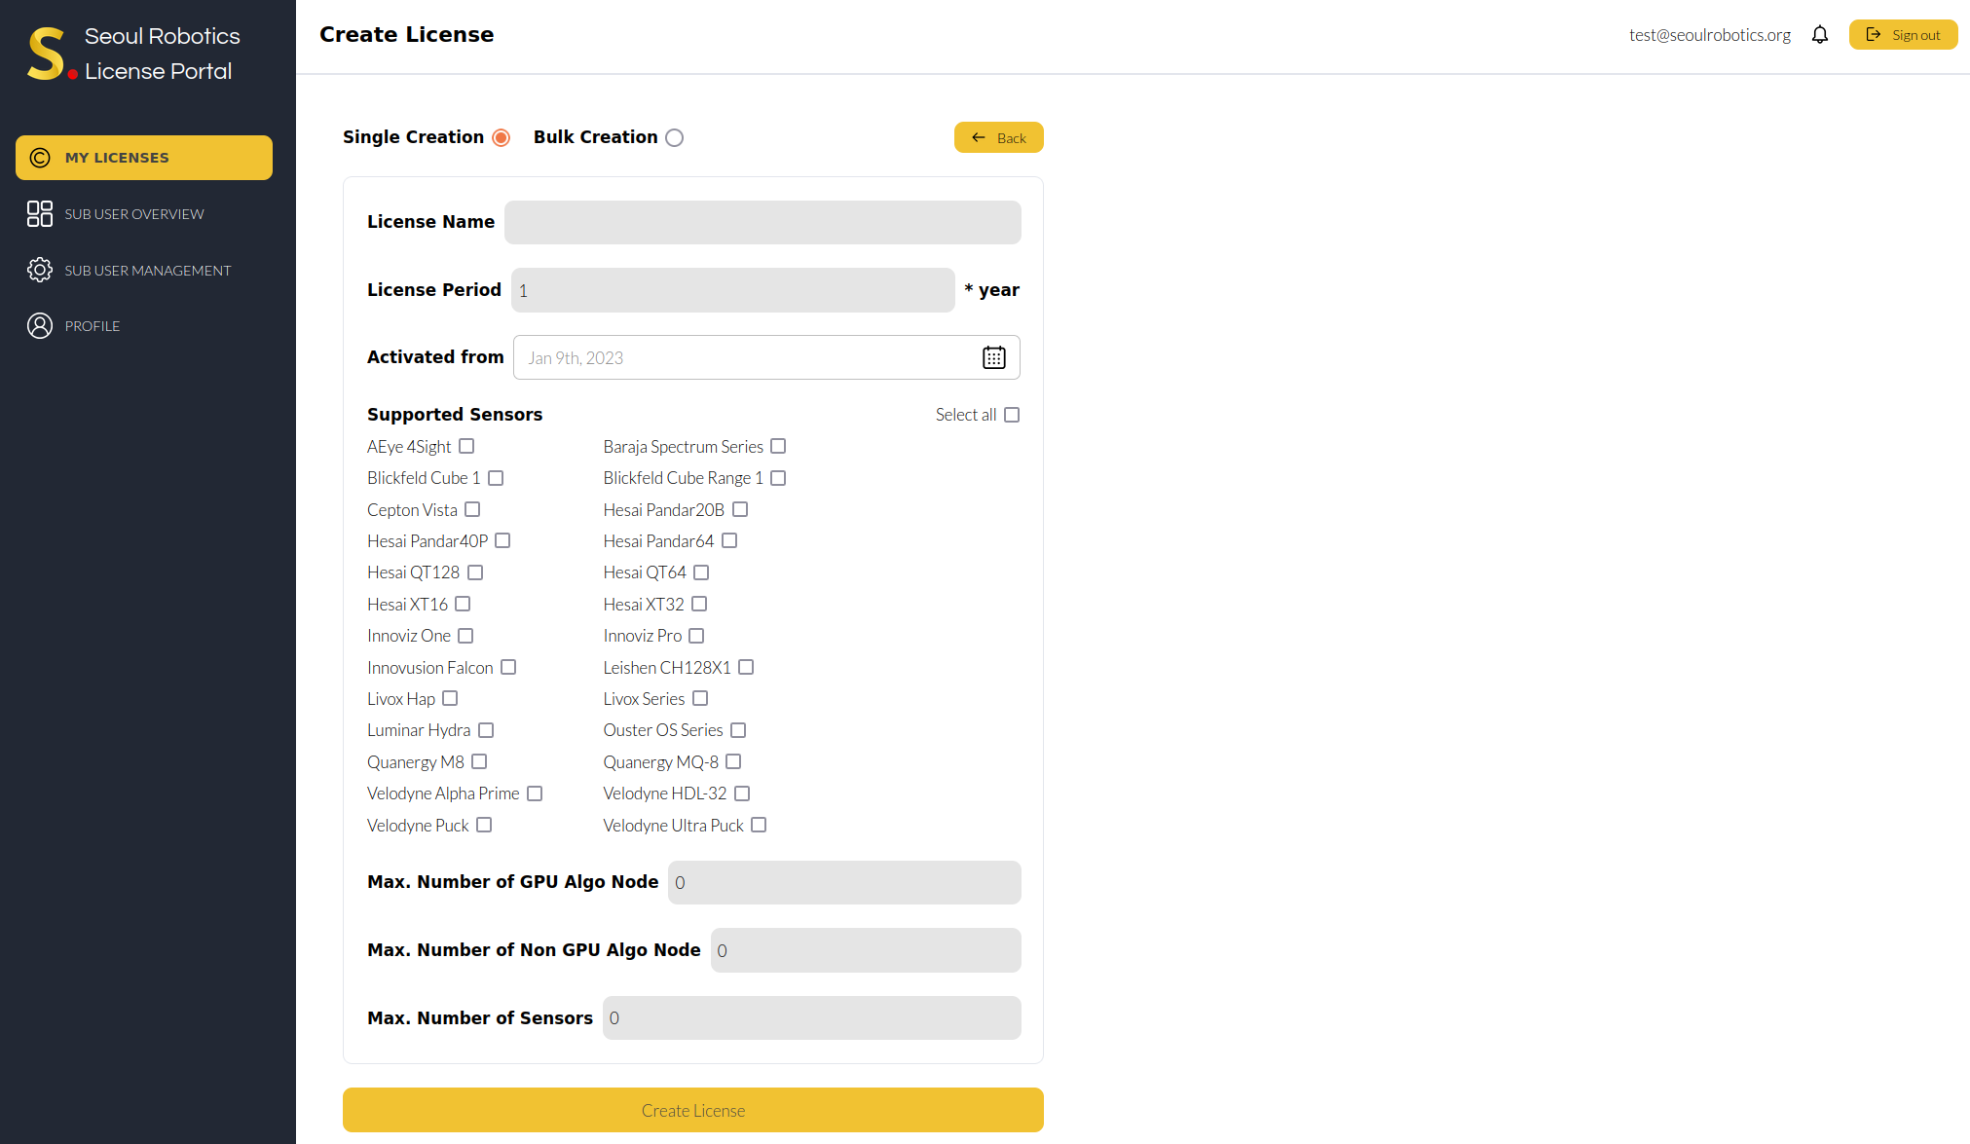Enable AEye 4Sight sensor

coord(466,446)
